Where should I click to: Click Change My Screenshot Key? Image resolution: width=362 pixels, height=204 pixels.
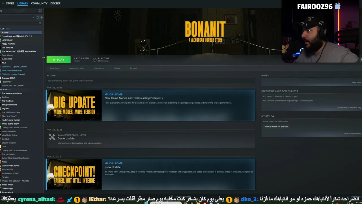click(349, 108)
